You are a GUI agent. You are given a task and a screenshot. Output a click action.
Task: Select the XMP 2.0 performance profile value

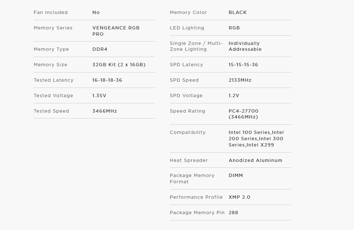click(239, 197)
